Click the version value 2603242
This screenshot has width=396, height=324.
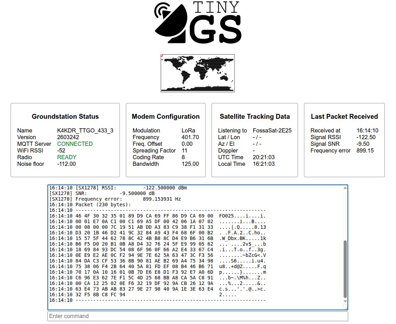point(68,137)
